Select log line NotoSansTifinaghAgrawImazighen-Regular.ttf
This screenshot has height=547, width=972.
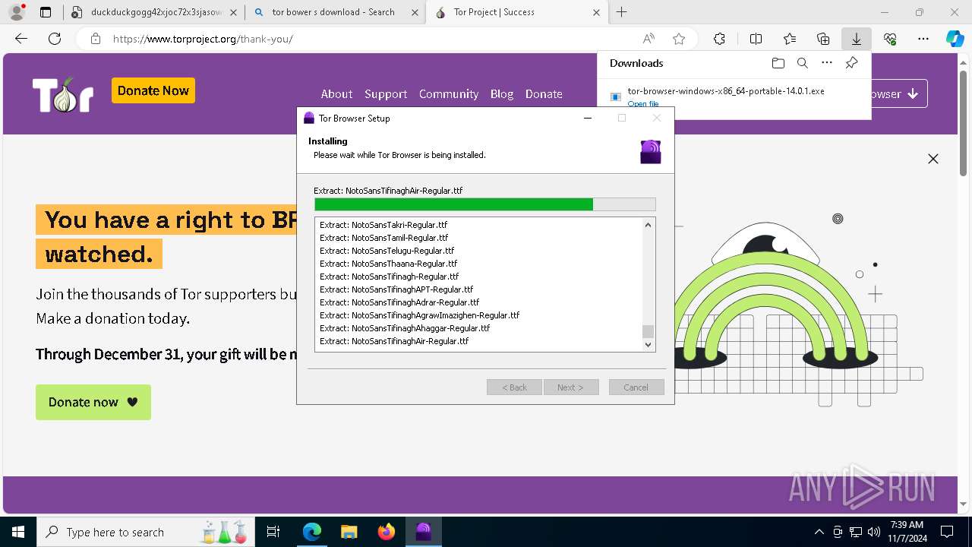[x=419, y=315]
